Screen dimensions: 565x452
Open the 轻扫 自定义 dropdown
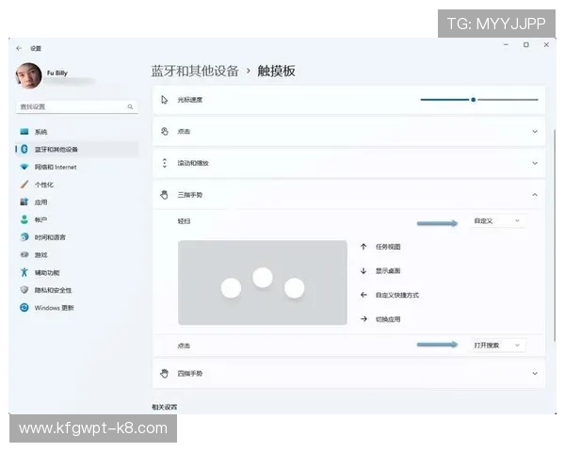tap(497, 221)
